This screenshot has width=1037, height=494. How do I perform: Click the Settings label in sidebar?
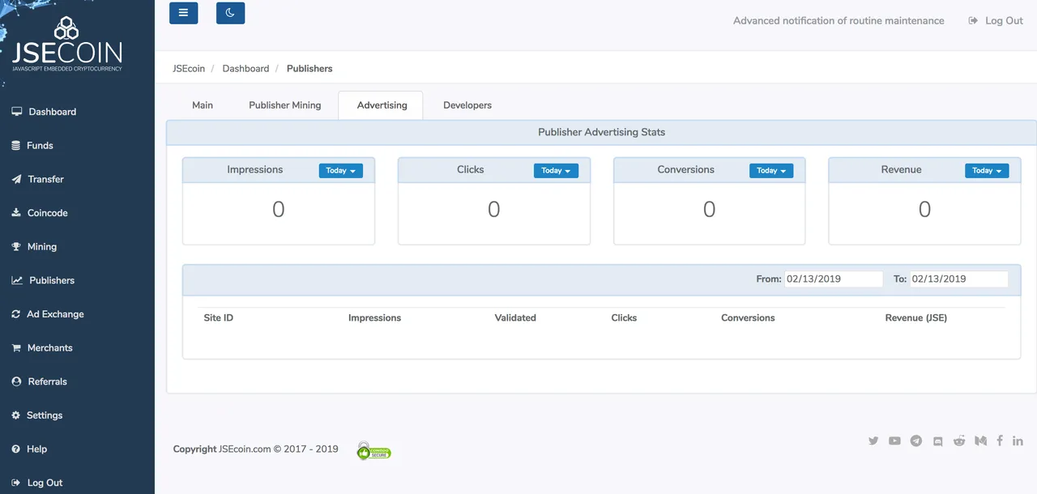point(45,415)
